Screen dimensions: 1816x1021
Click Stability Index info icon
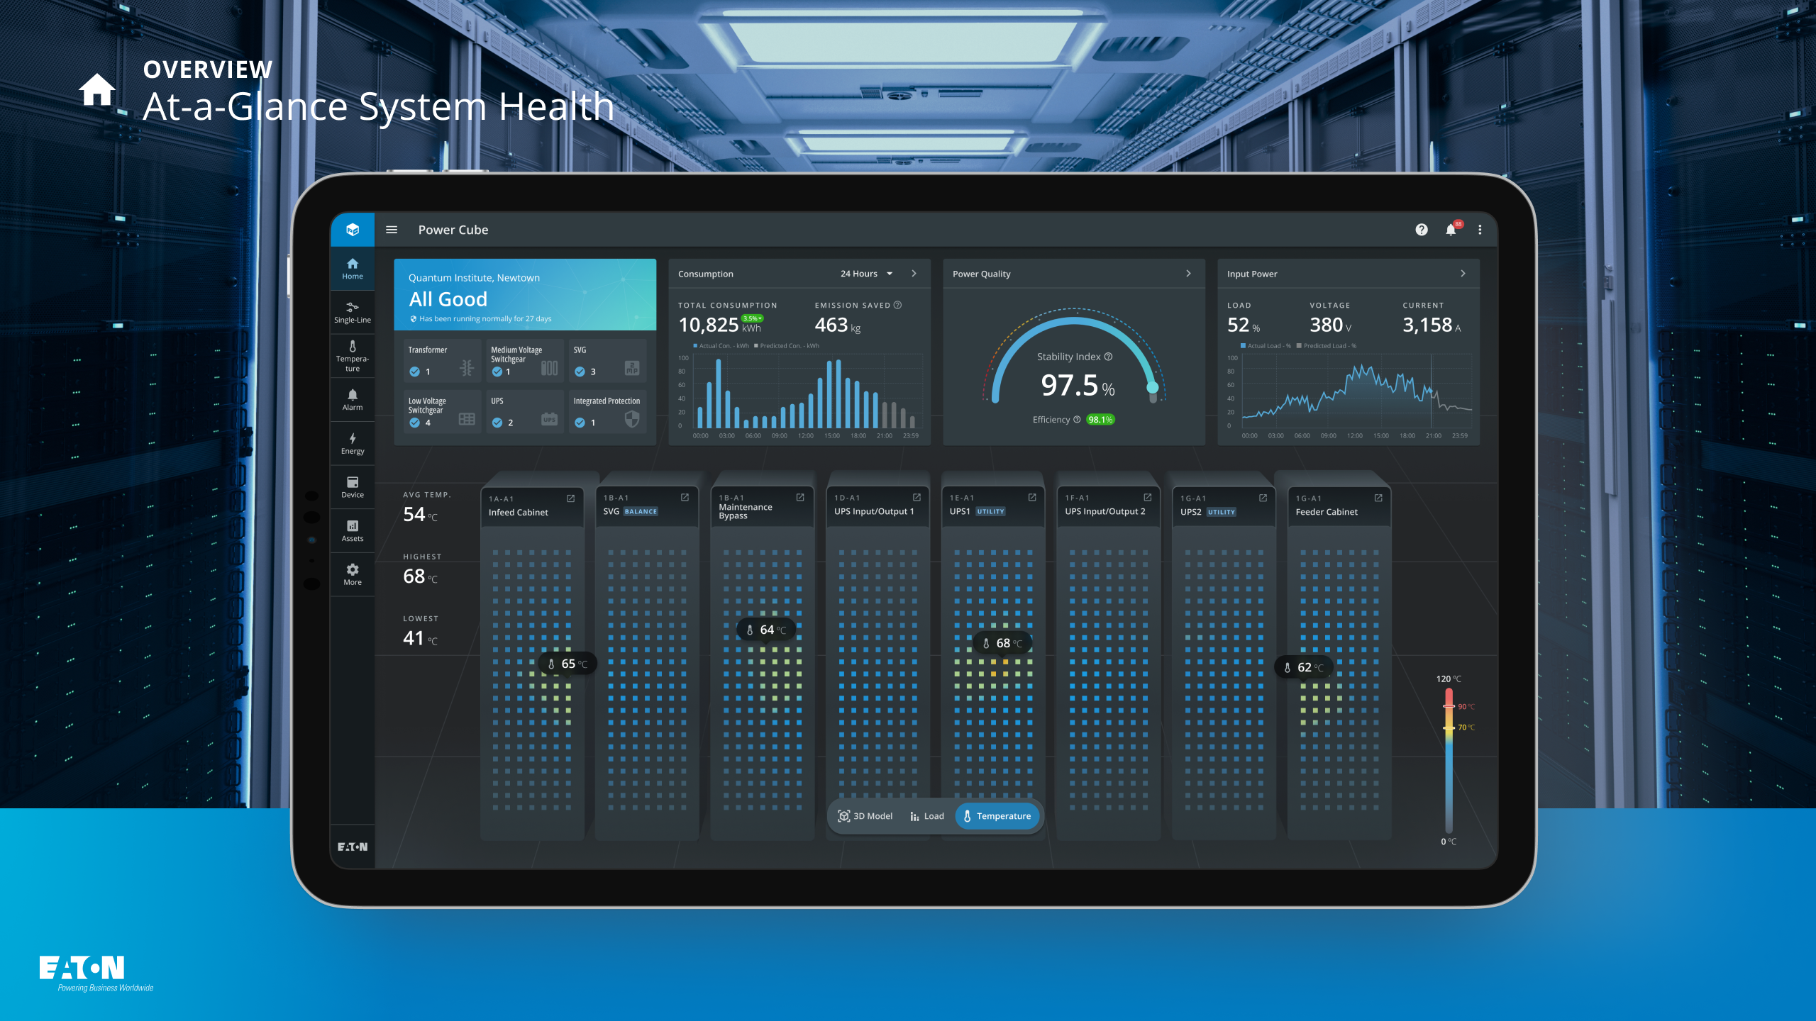click(x=1109, y=357)
